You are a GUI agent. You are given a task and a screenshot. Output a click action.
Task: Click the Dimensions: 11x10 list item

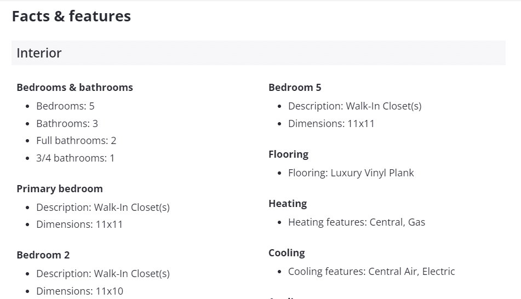pos(79,291)
